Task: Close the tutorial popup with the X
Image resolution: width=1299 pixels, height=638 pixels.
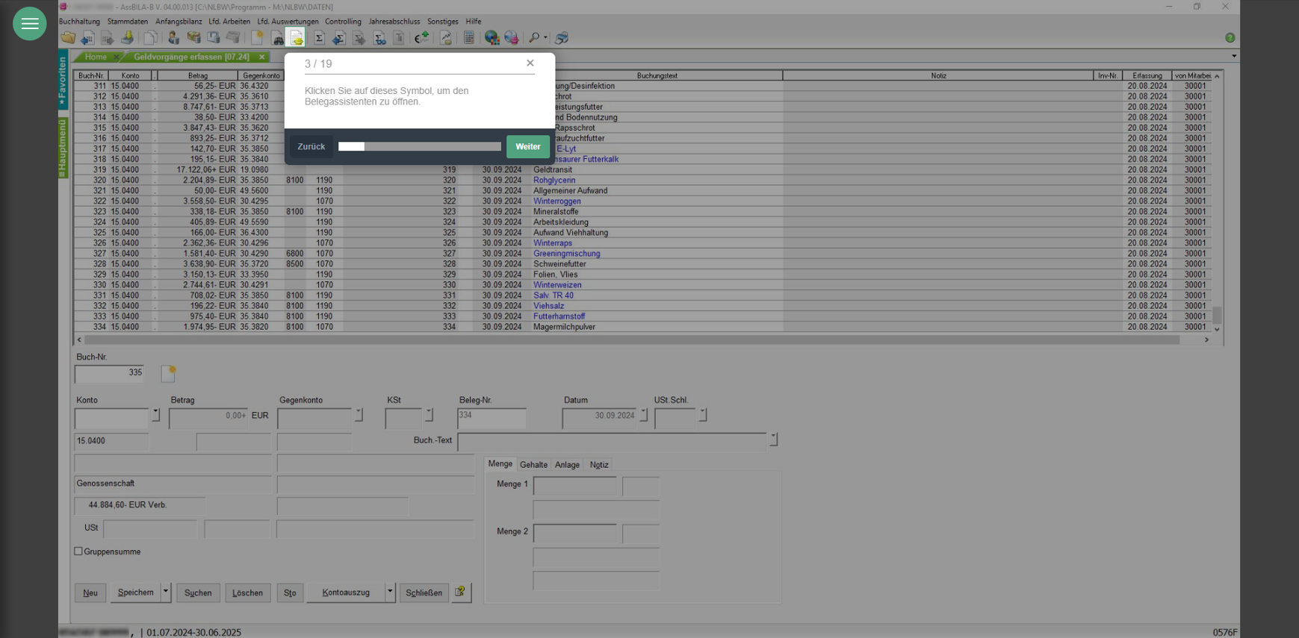Action: [x=530, y=63]
